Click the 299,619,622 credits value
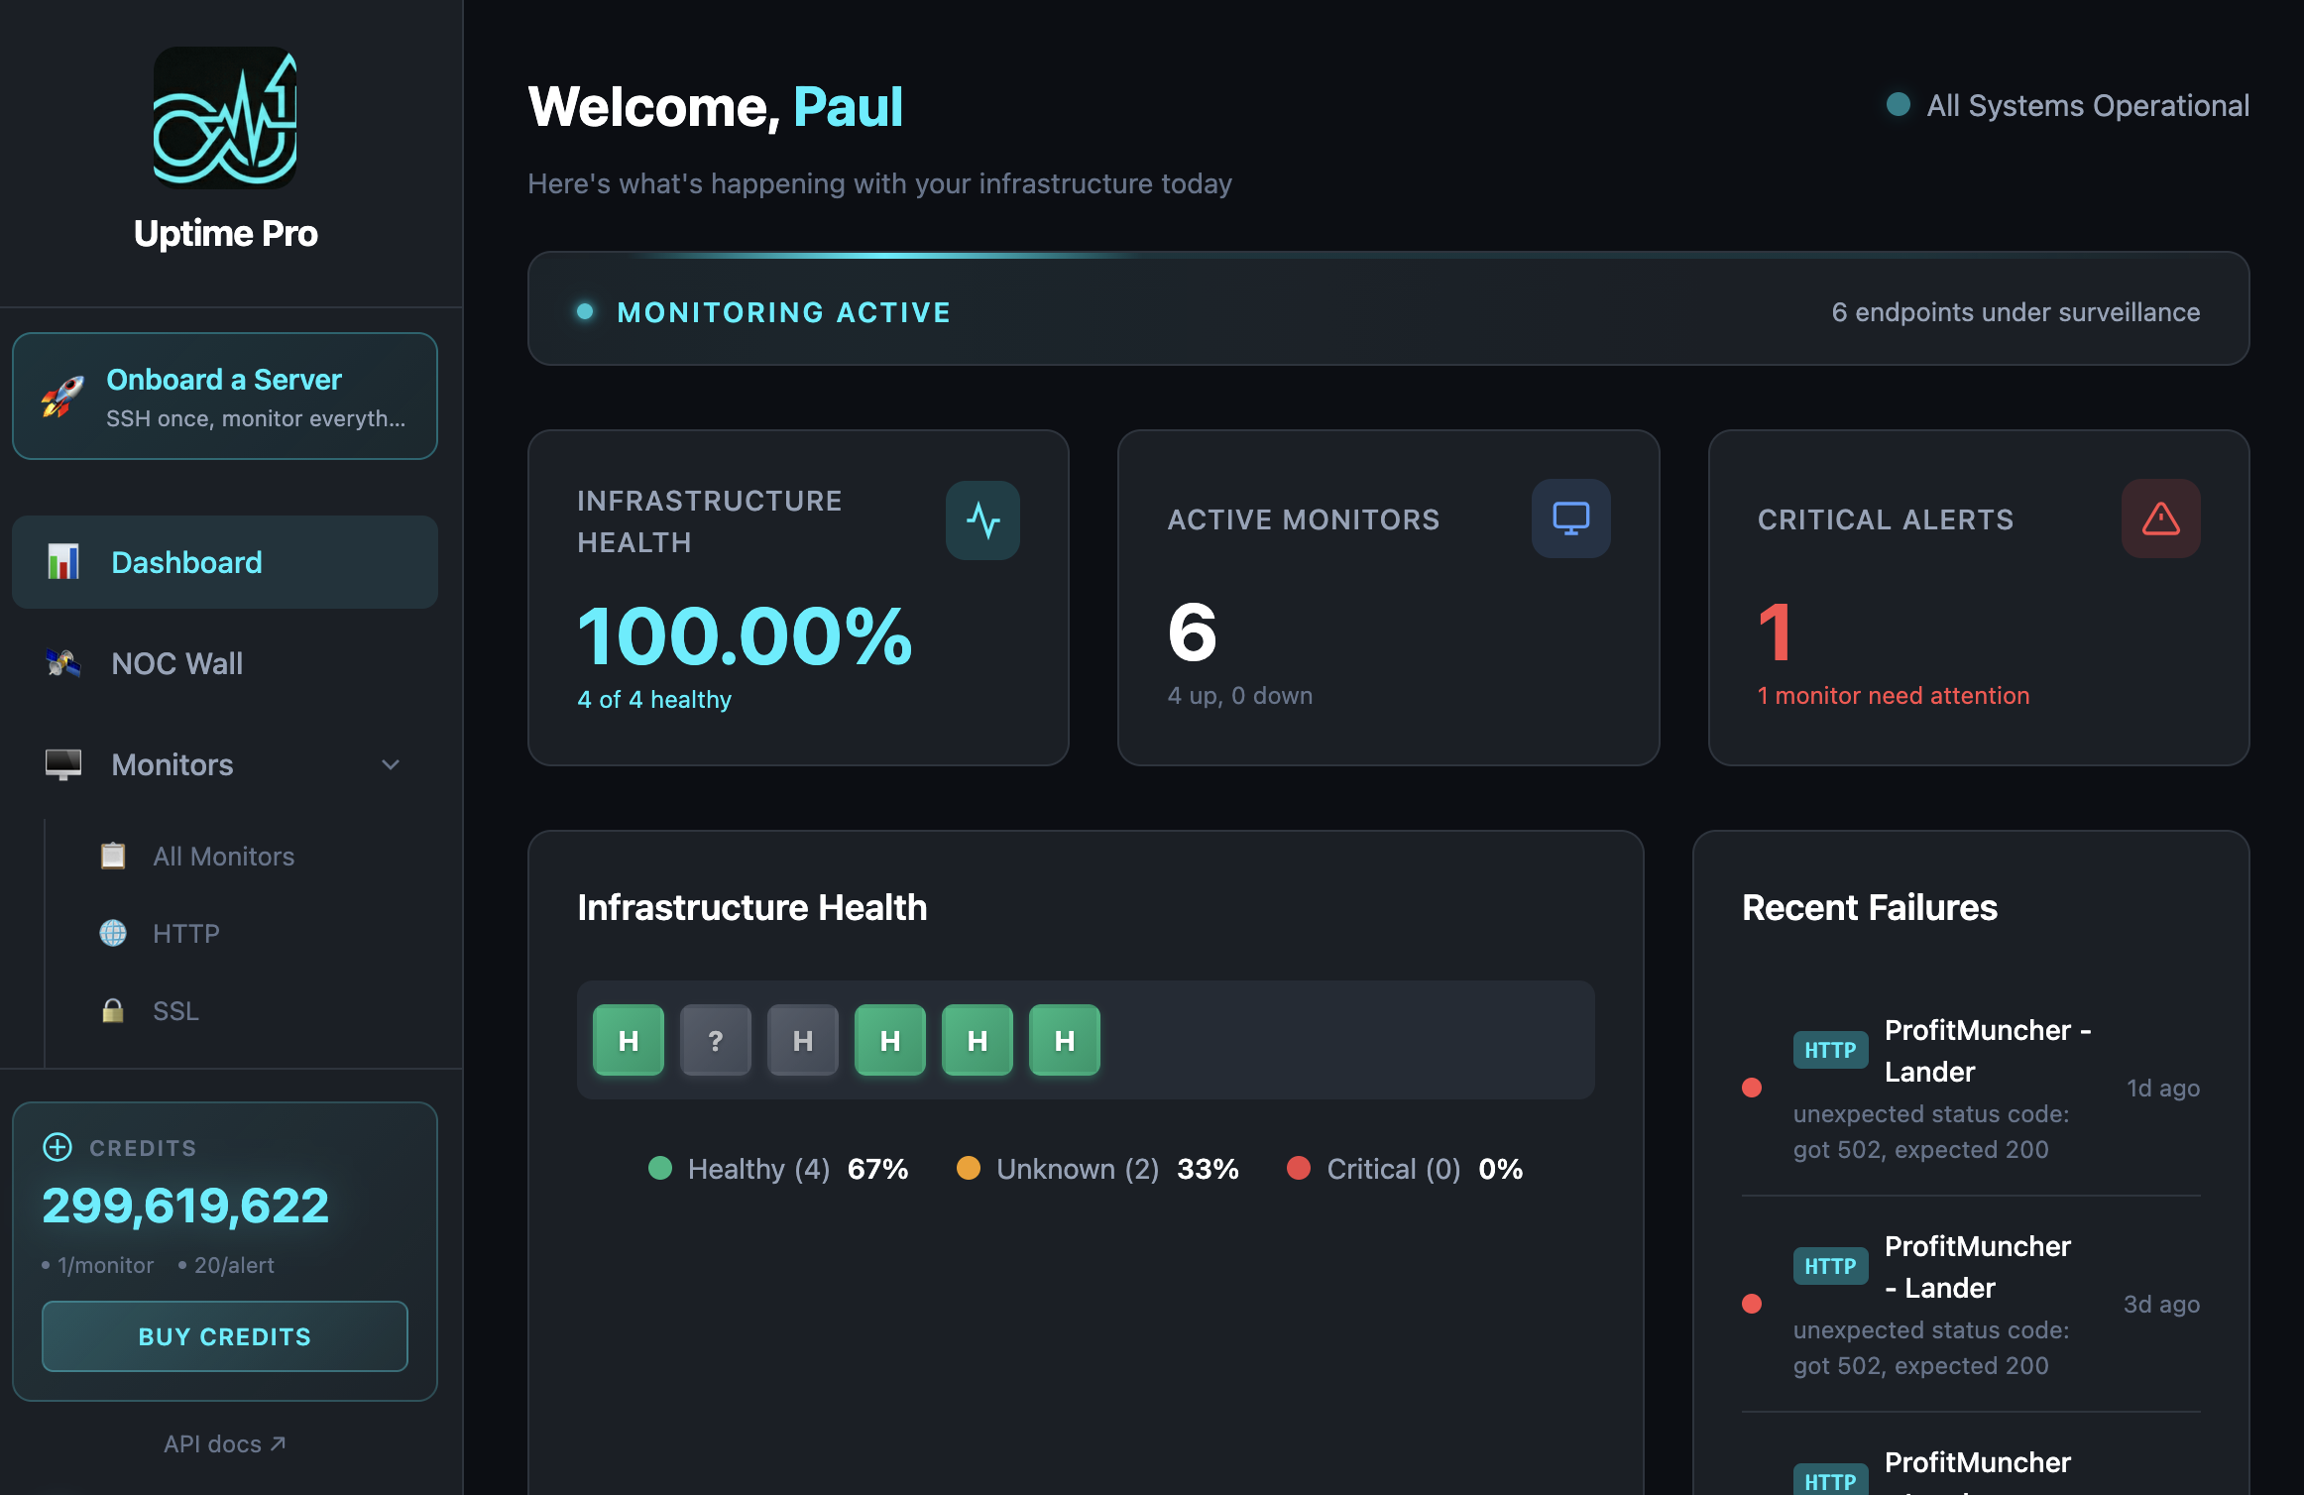Screen dimensions: 2304x1495 (x=185, y=1207)
